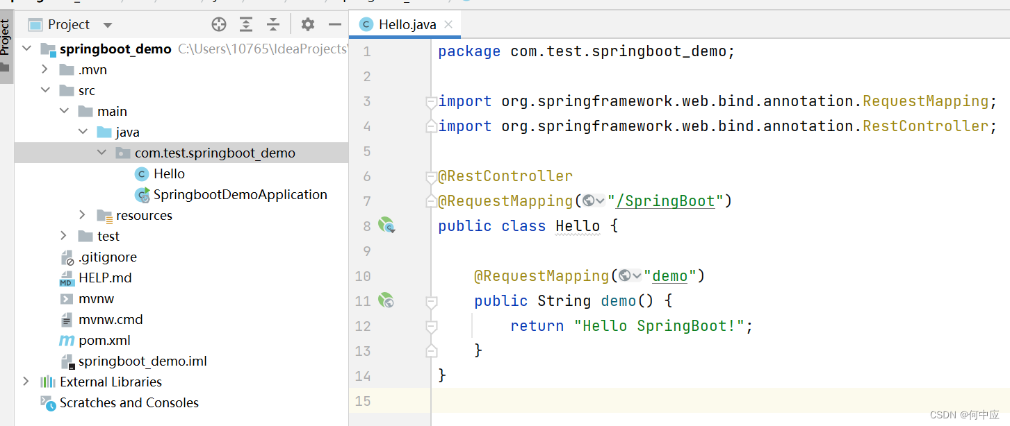The image size is (1010, 426).
Task: Toggle code fold marker at line 11
Action: pyautogui.click(x=431, y=302)
